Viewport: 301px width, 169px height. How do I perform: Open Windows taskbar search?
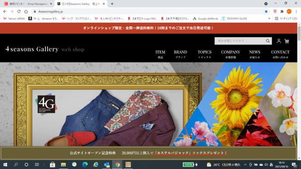[x=16, y=165]
